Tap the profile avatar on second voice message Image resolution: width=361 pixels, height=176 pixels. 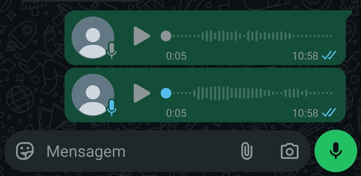point(93,95)
